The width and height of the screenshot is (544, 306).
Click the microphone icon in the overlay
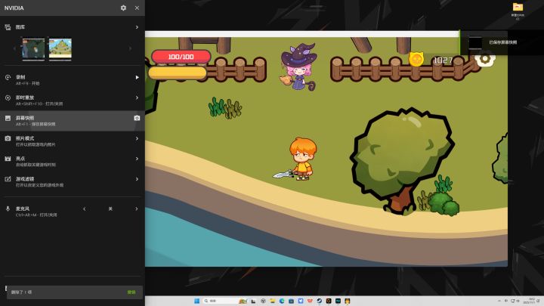(x=8, y=209)
